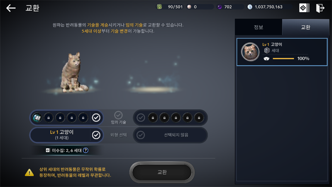Select the Lv 1 고양이 list entry
The height and width of the screenshot is (187, 332).
282,52
